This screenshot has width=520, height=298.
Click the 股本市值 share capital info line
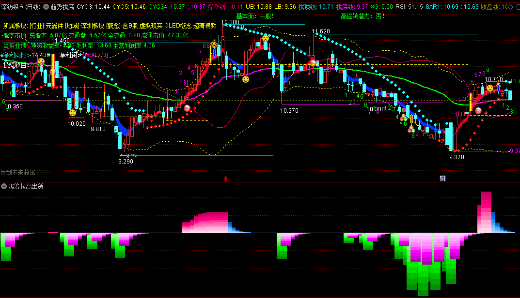coord(95,35)
